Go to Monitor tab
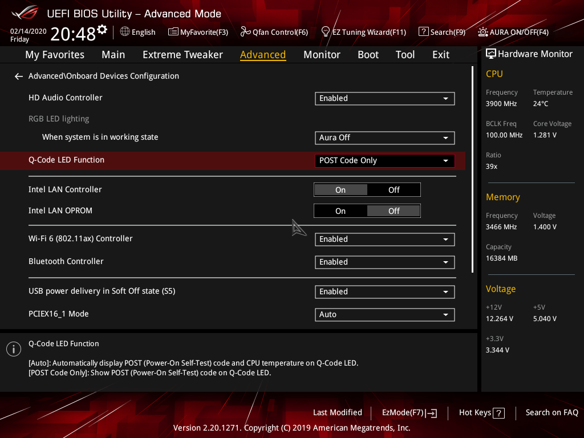The height and width of the screenshot is (438, 584). click(x=322, y=55)
